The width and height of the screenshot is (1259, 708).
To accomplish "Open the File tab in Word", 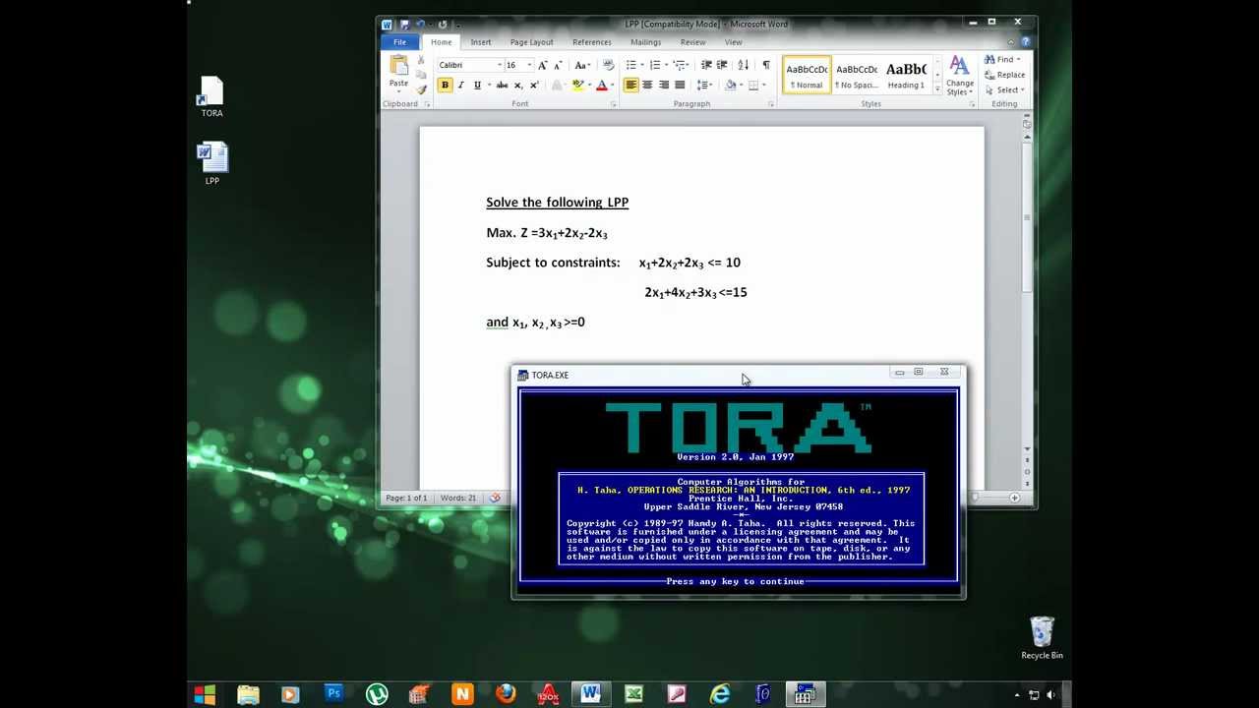I will click(x=400, y=42).
